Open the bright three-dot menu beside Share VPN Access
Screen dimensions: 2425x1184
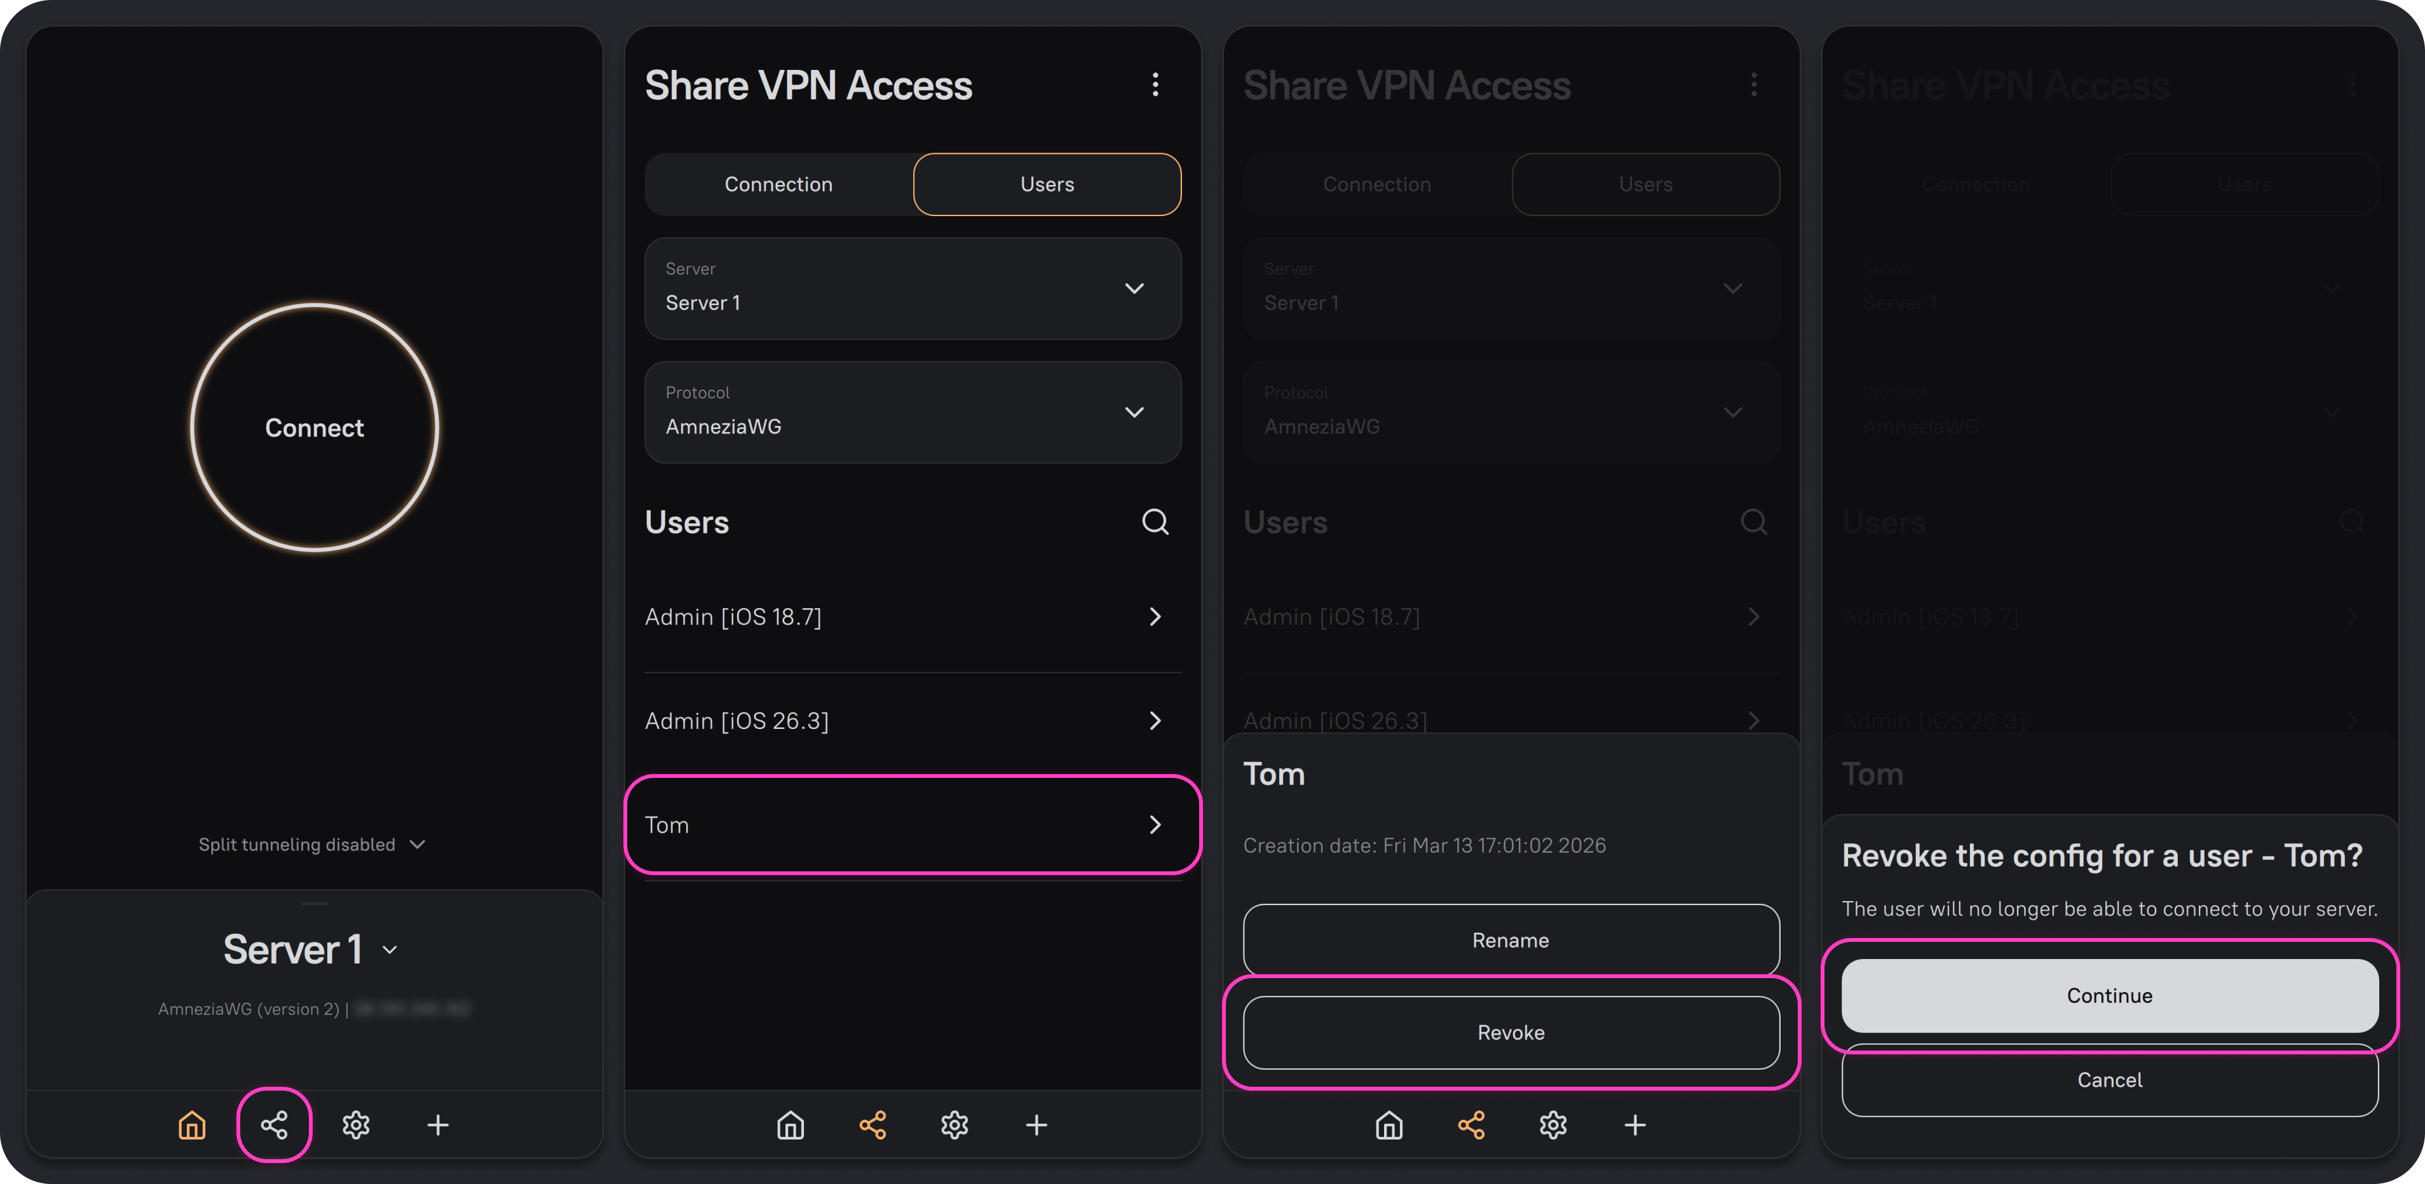pyautogui.click(x=1155, y=85)
